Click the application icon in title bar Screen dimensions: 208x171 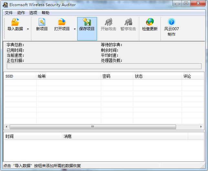5,5
